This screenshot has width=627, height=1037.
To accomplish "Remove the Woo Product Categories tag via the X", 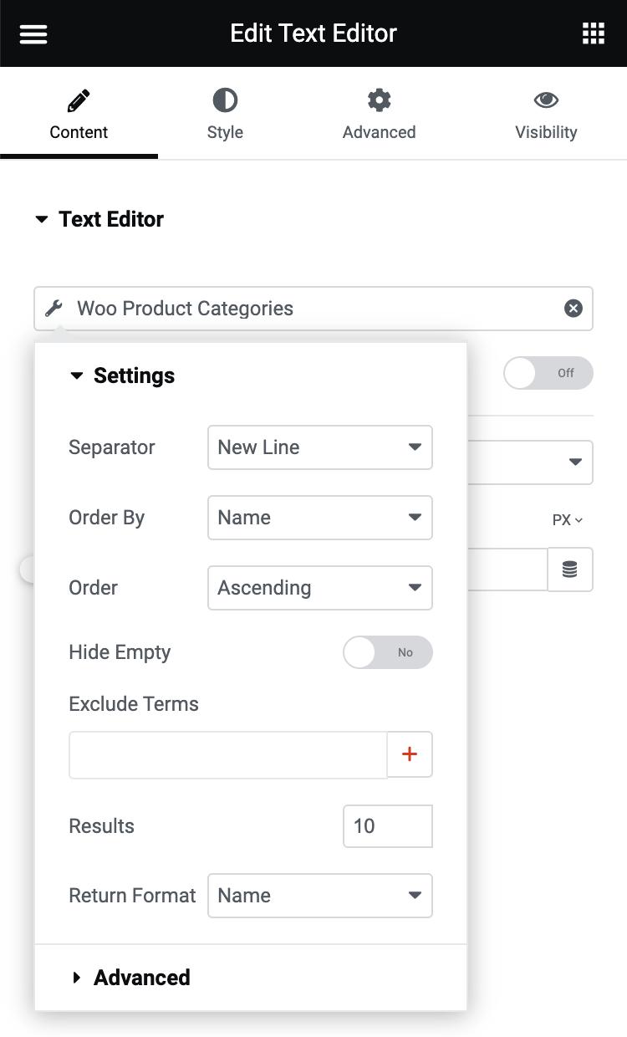I will (573, 308).
